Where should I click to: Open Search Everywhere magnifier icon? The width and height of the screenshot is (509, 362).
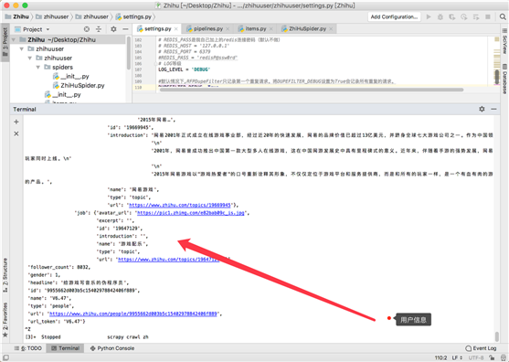(x=503, y=16)
